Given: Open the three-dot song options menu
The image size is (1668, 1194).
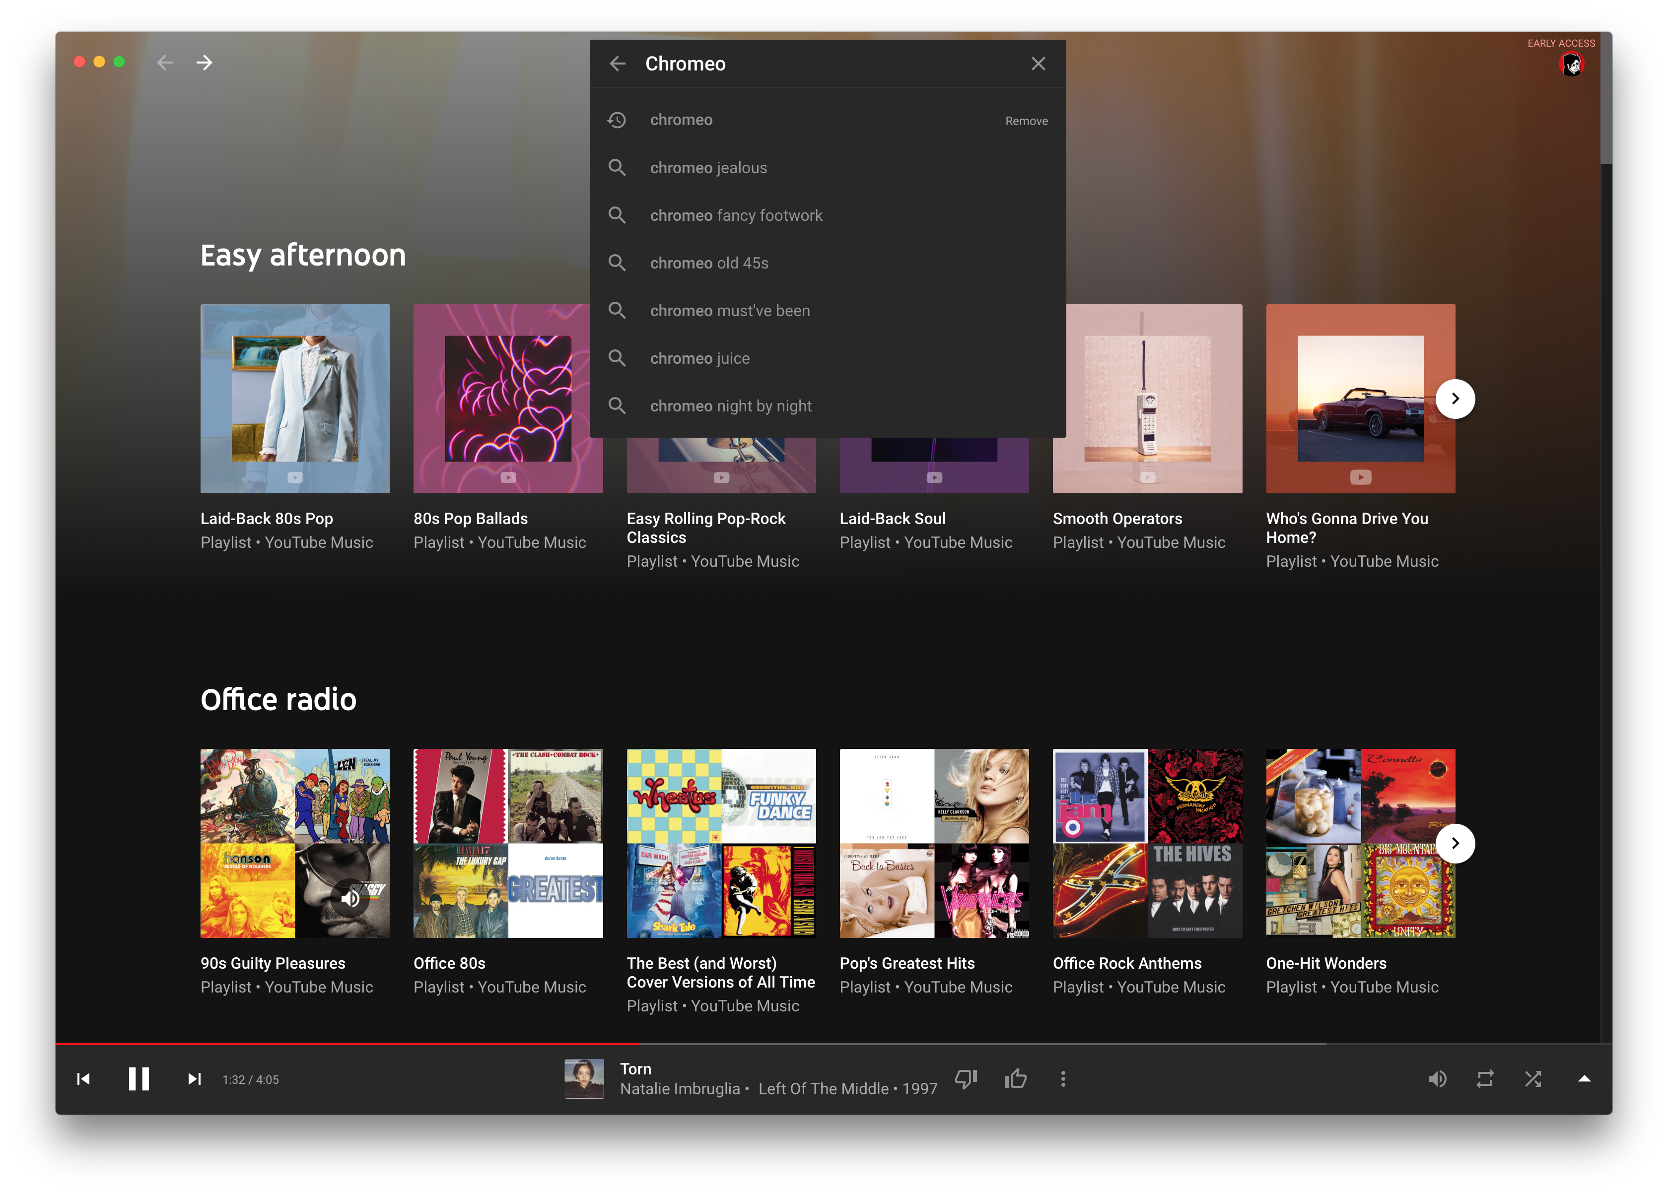Looking at the screenshot, I should point(1063,1078).
